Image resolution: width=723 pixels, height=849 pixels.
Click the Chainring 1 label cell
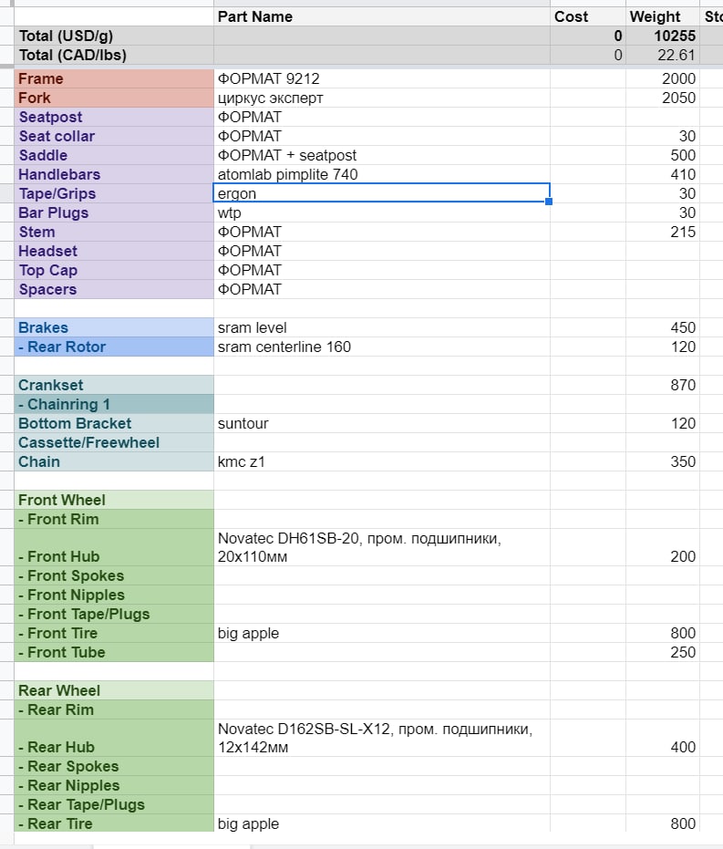pyautogui.click(x=114, y=405)
